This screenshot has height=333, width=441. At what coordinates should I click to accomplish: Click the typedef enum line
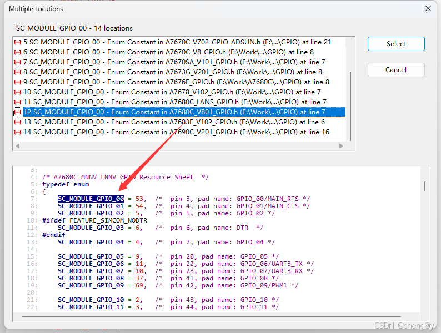(x=66, y=185)
